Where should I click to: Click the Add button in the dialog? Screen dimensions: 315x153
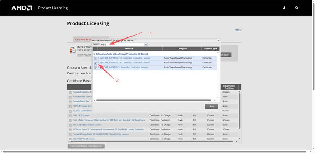tap(211, 107)
